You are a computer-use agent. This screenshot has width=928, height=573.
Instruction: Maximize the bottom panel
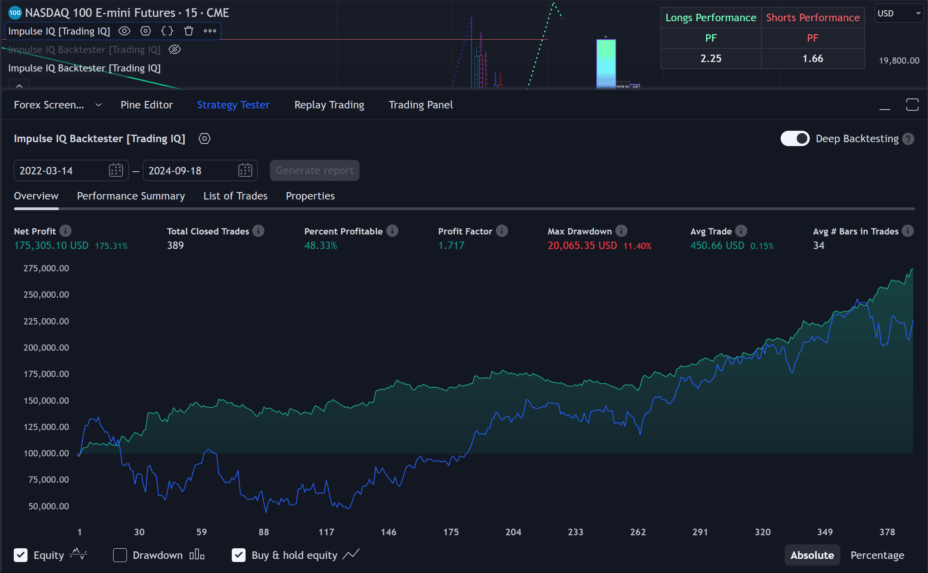coord(912,105)
